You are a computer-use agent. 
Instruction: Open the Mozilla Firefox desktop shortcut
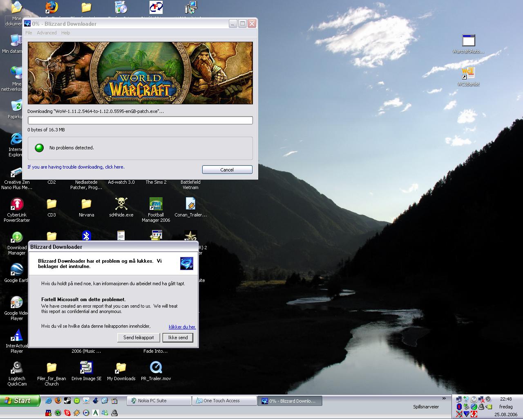51,7
